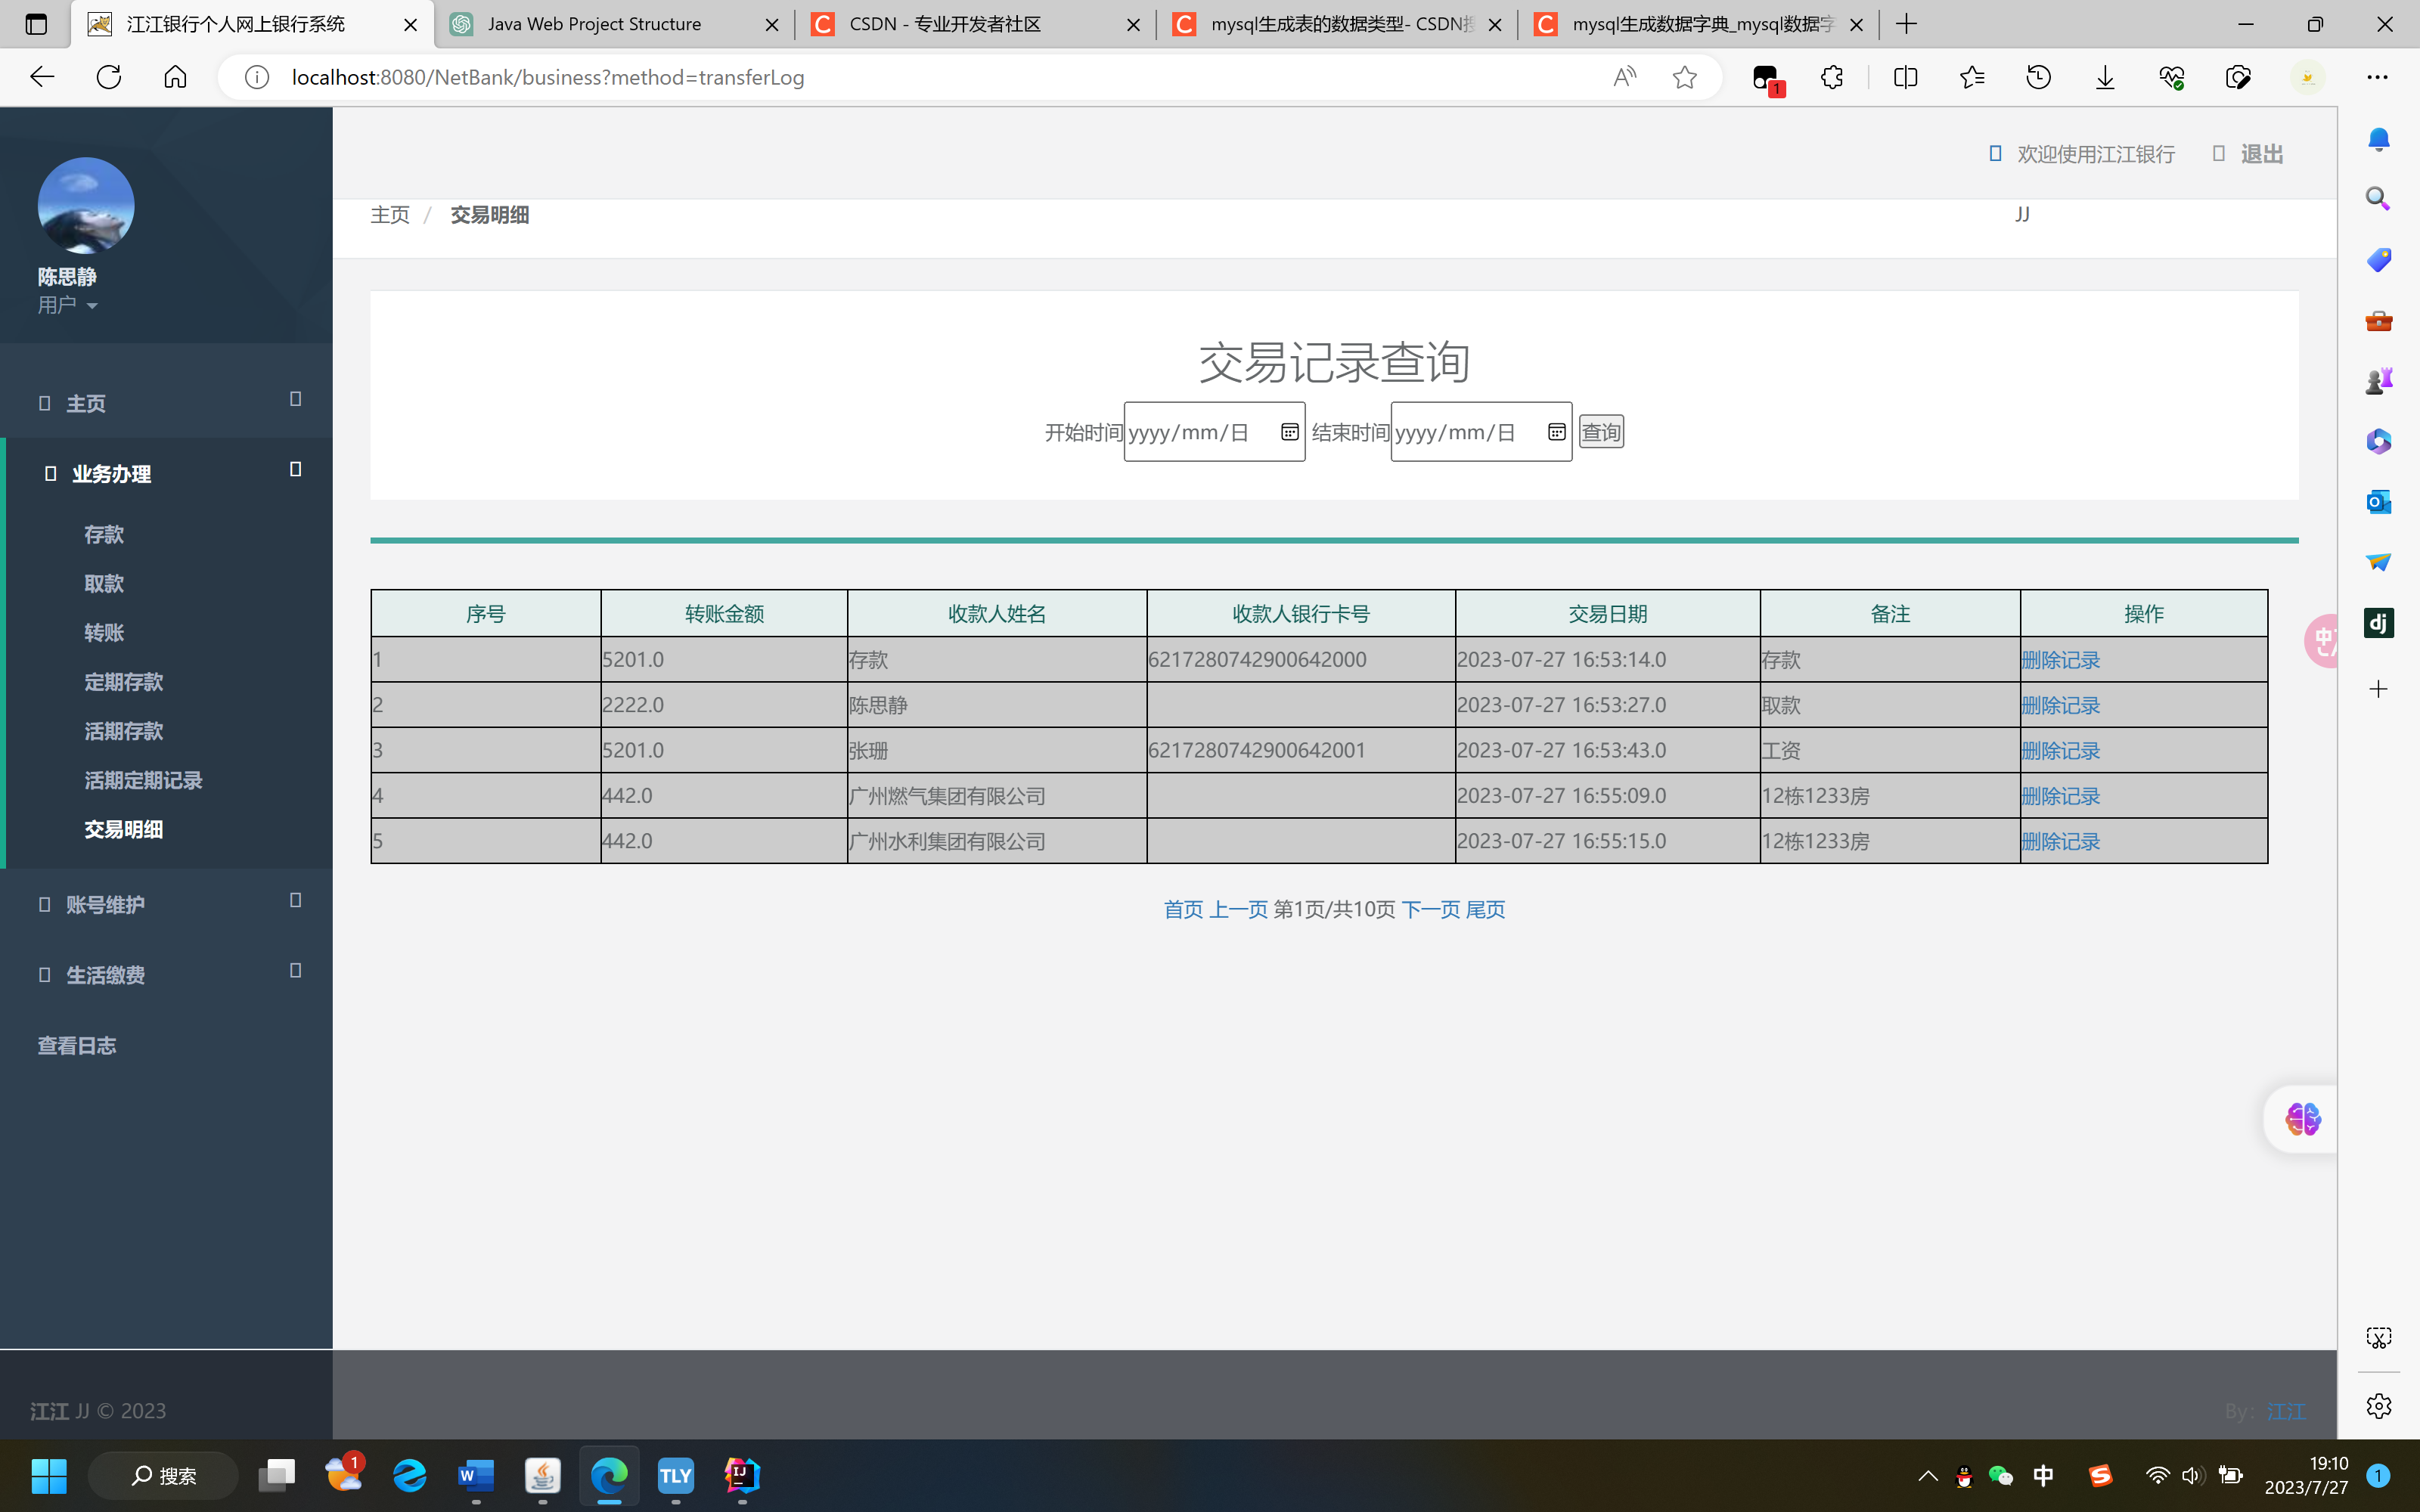
Task: Open the sidebar shopping tag icon
Action: pos(2379,260)
